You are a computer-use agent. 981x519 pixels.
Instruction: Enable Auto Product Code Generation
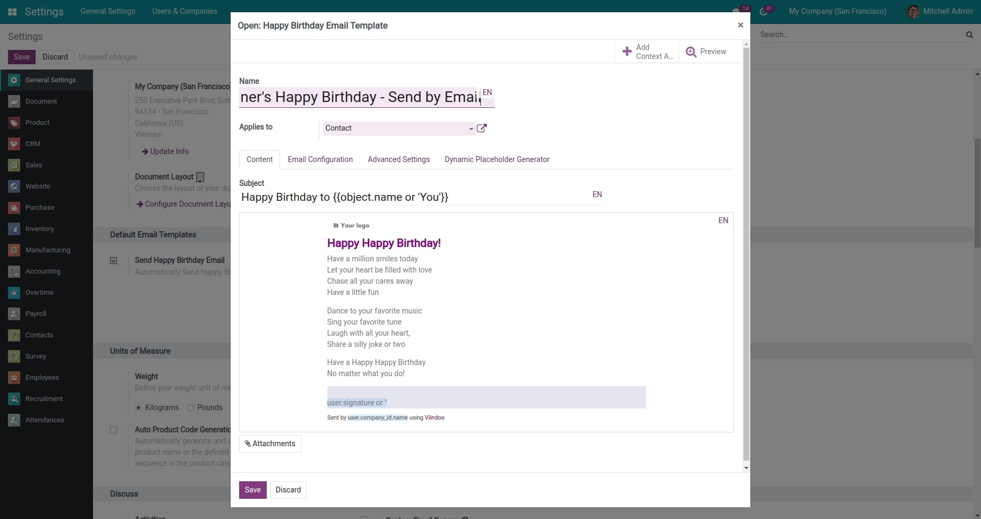click(113, 430)
